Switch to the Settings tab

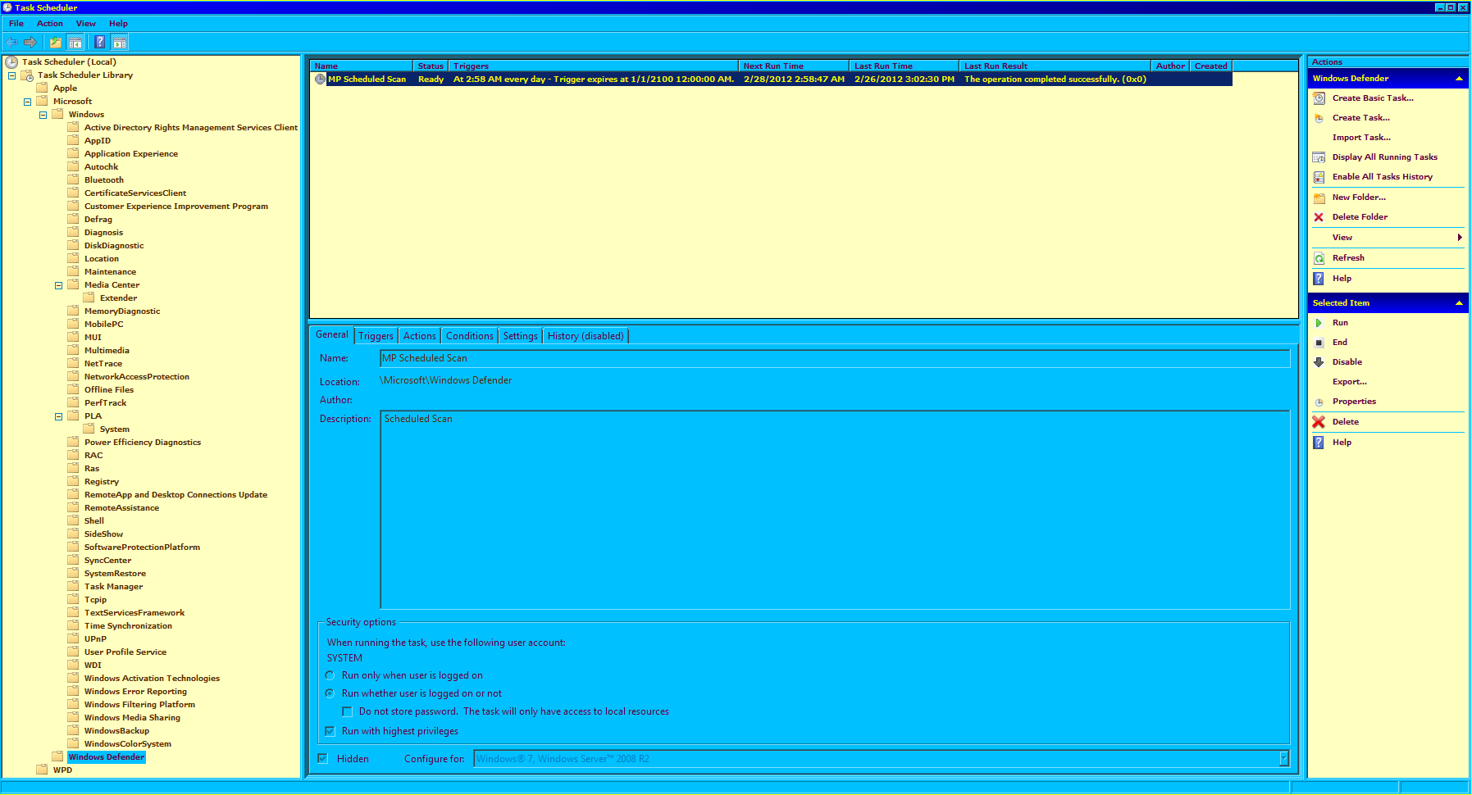(520, 336)
